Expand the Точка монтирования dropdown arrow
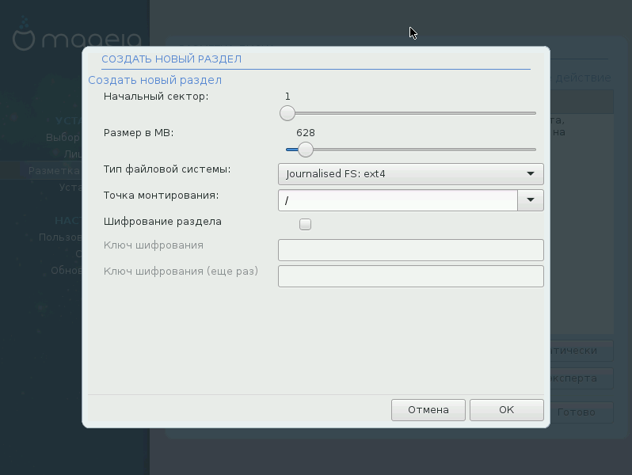The height and width of the screenshot is (475, 632). tap(530, 200)
